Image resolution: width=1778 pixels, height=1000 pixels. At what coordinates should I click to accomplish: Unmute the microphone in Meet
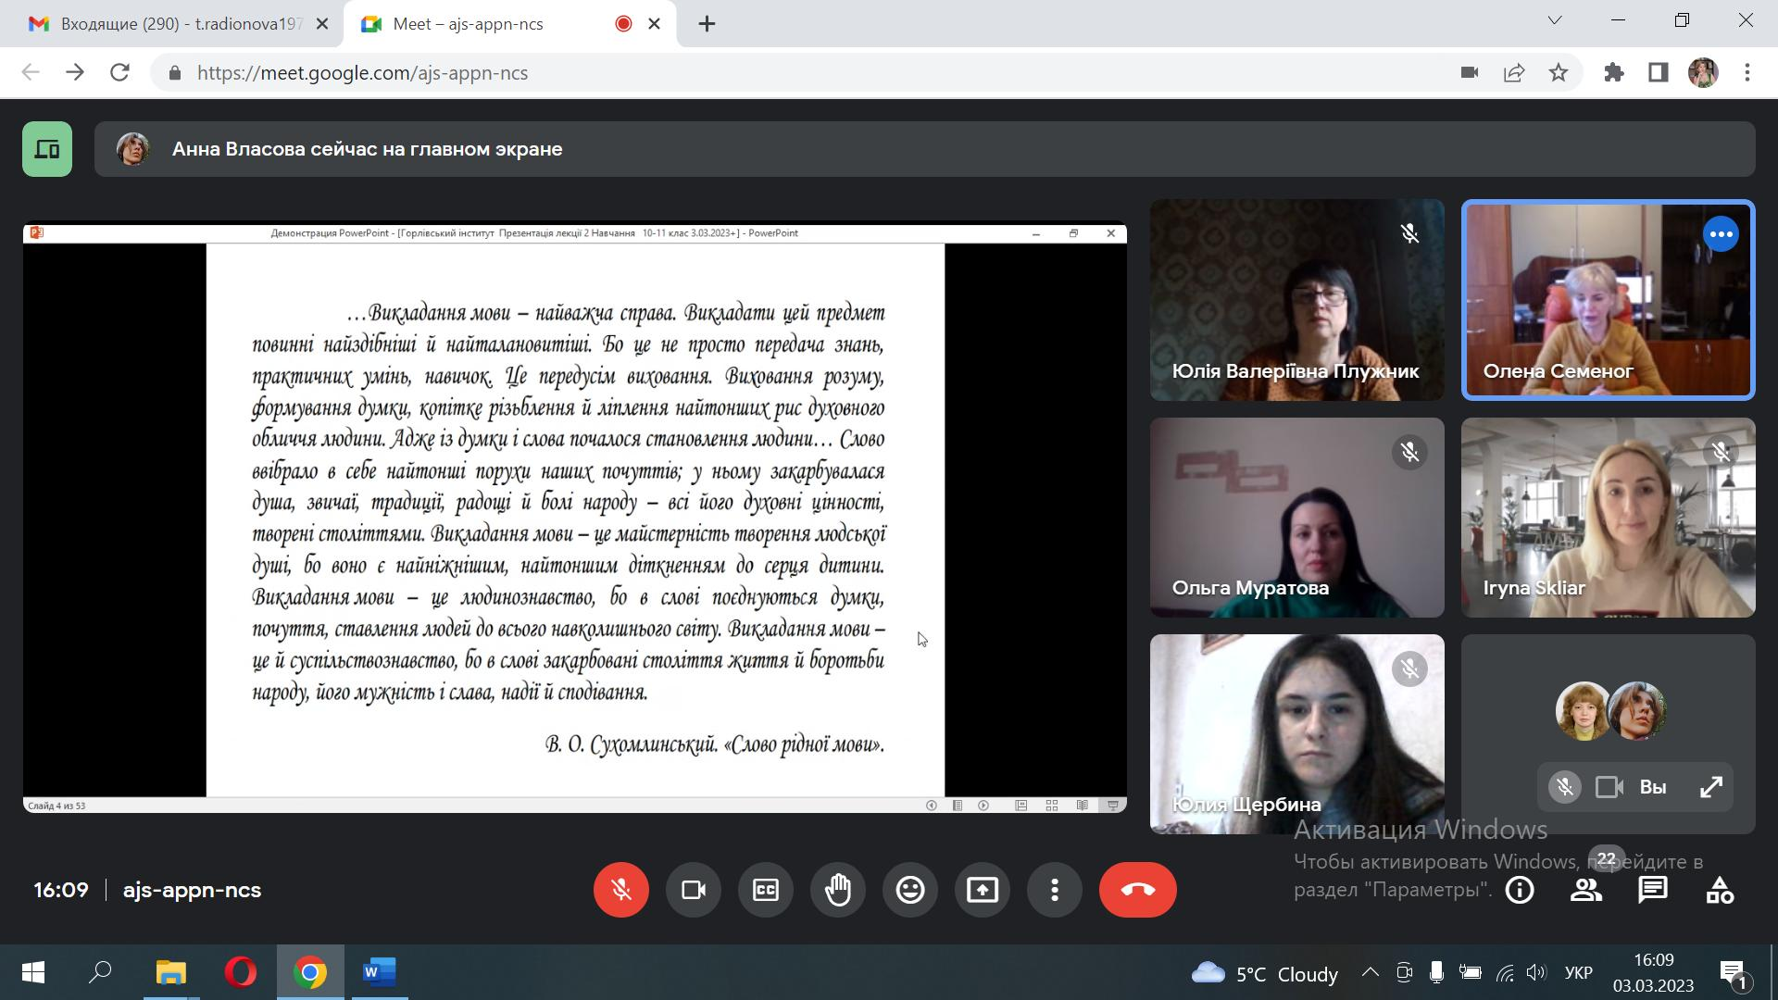click(620, 890)
